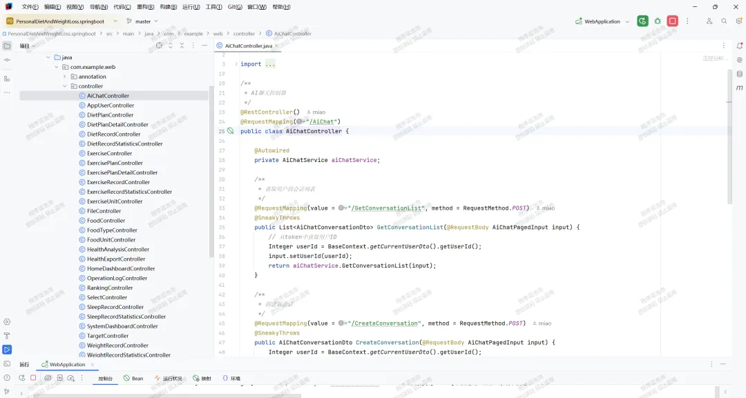
Task: Open the Project tool window folder icon
Action: click(7, 46)
